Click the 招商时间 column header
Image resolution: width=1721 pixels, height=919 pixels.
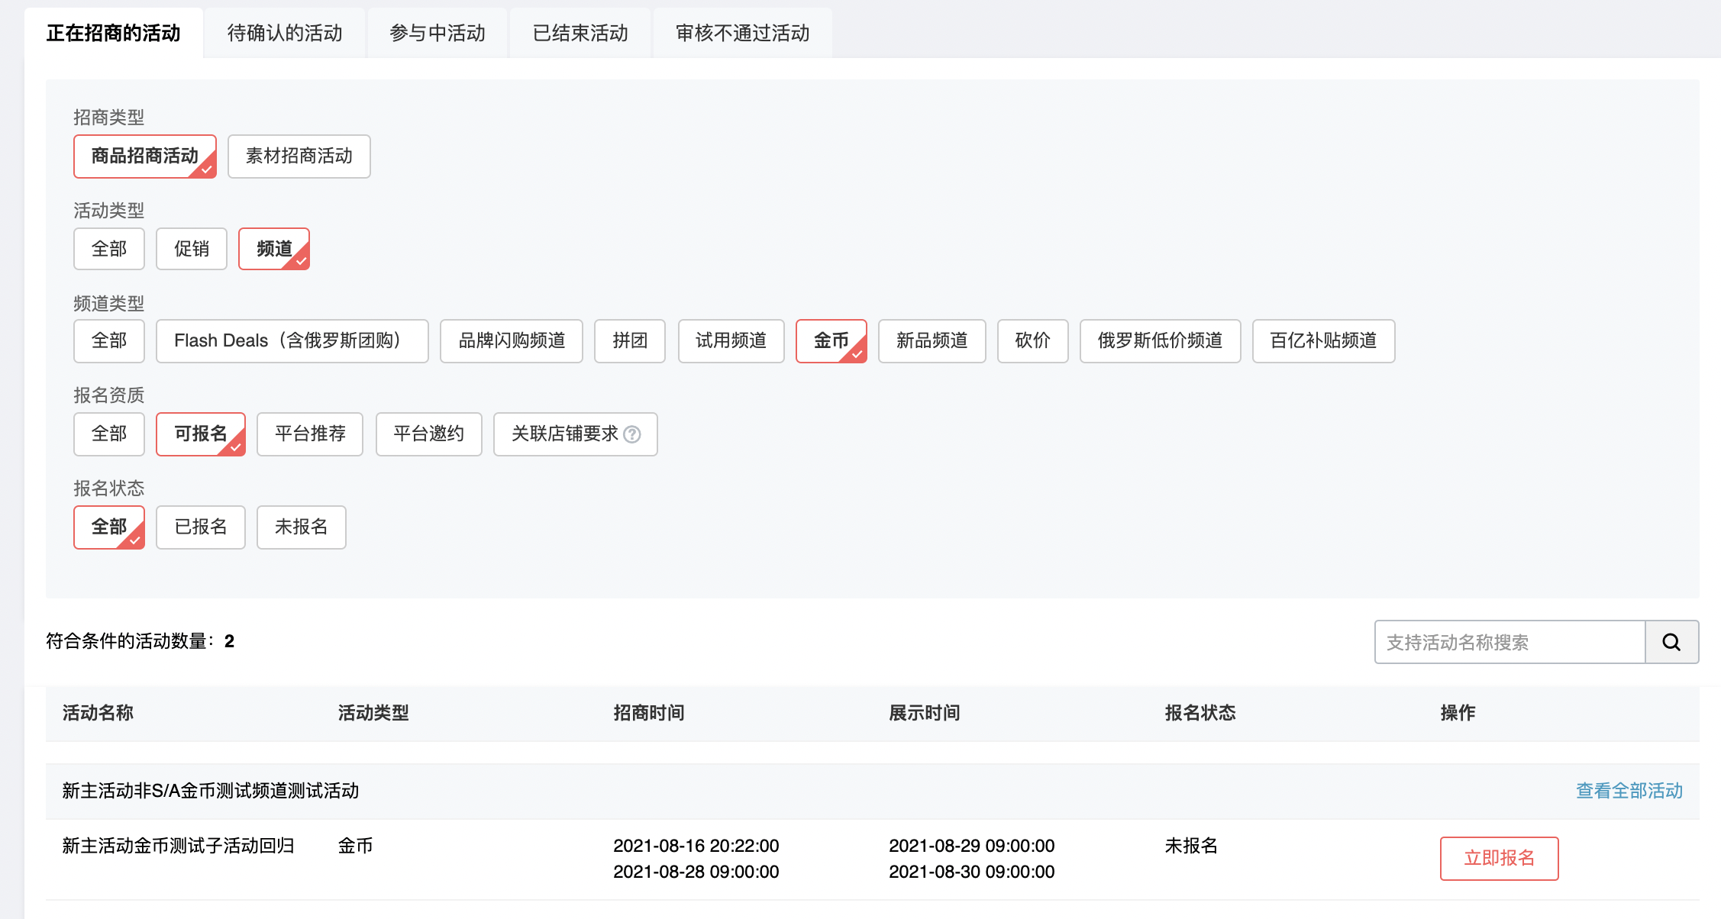[x=649, y=713]
